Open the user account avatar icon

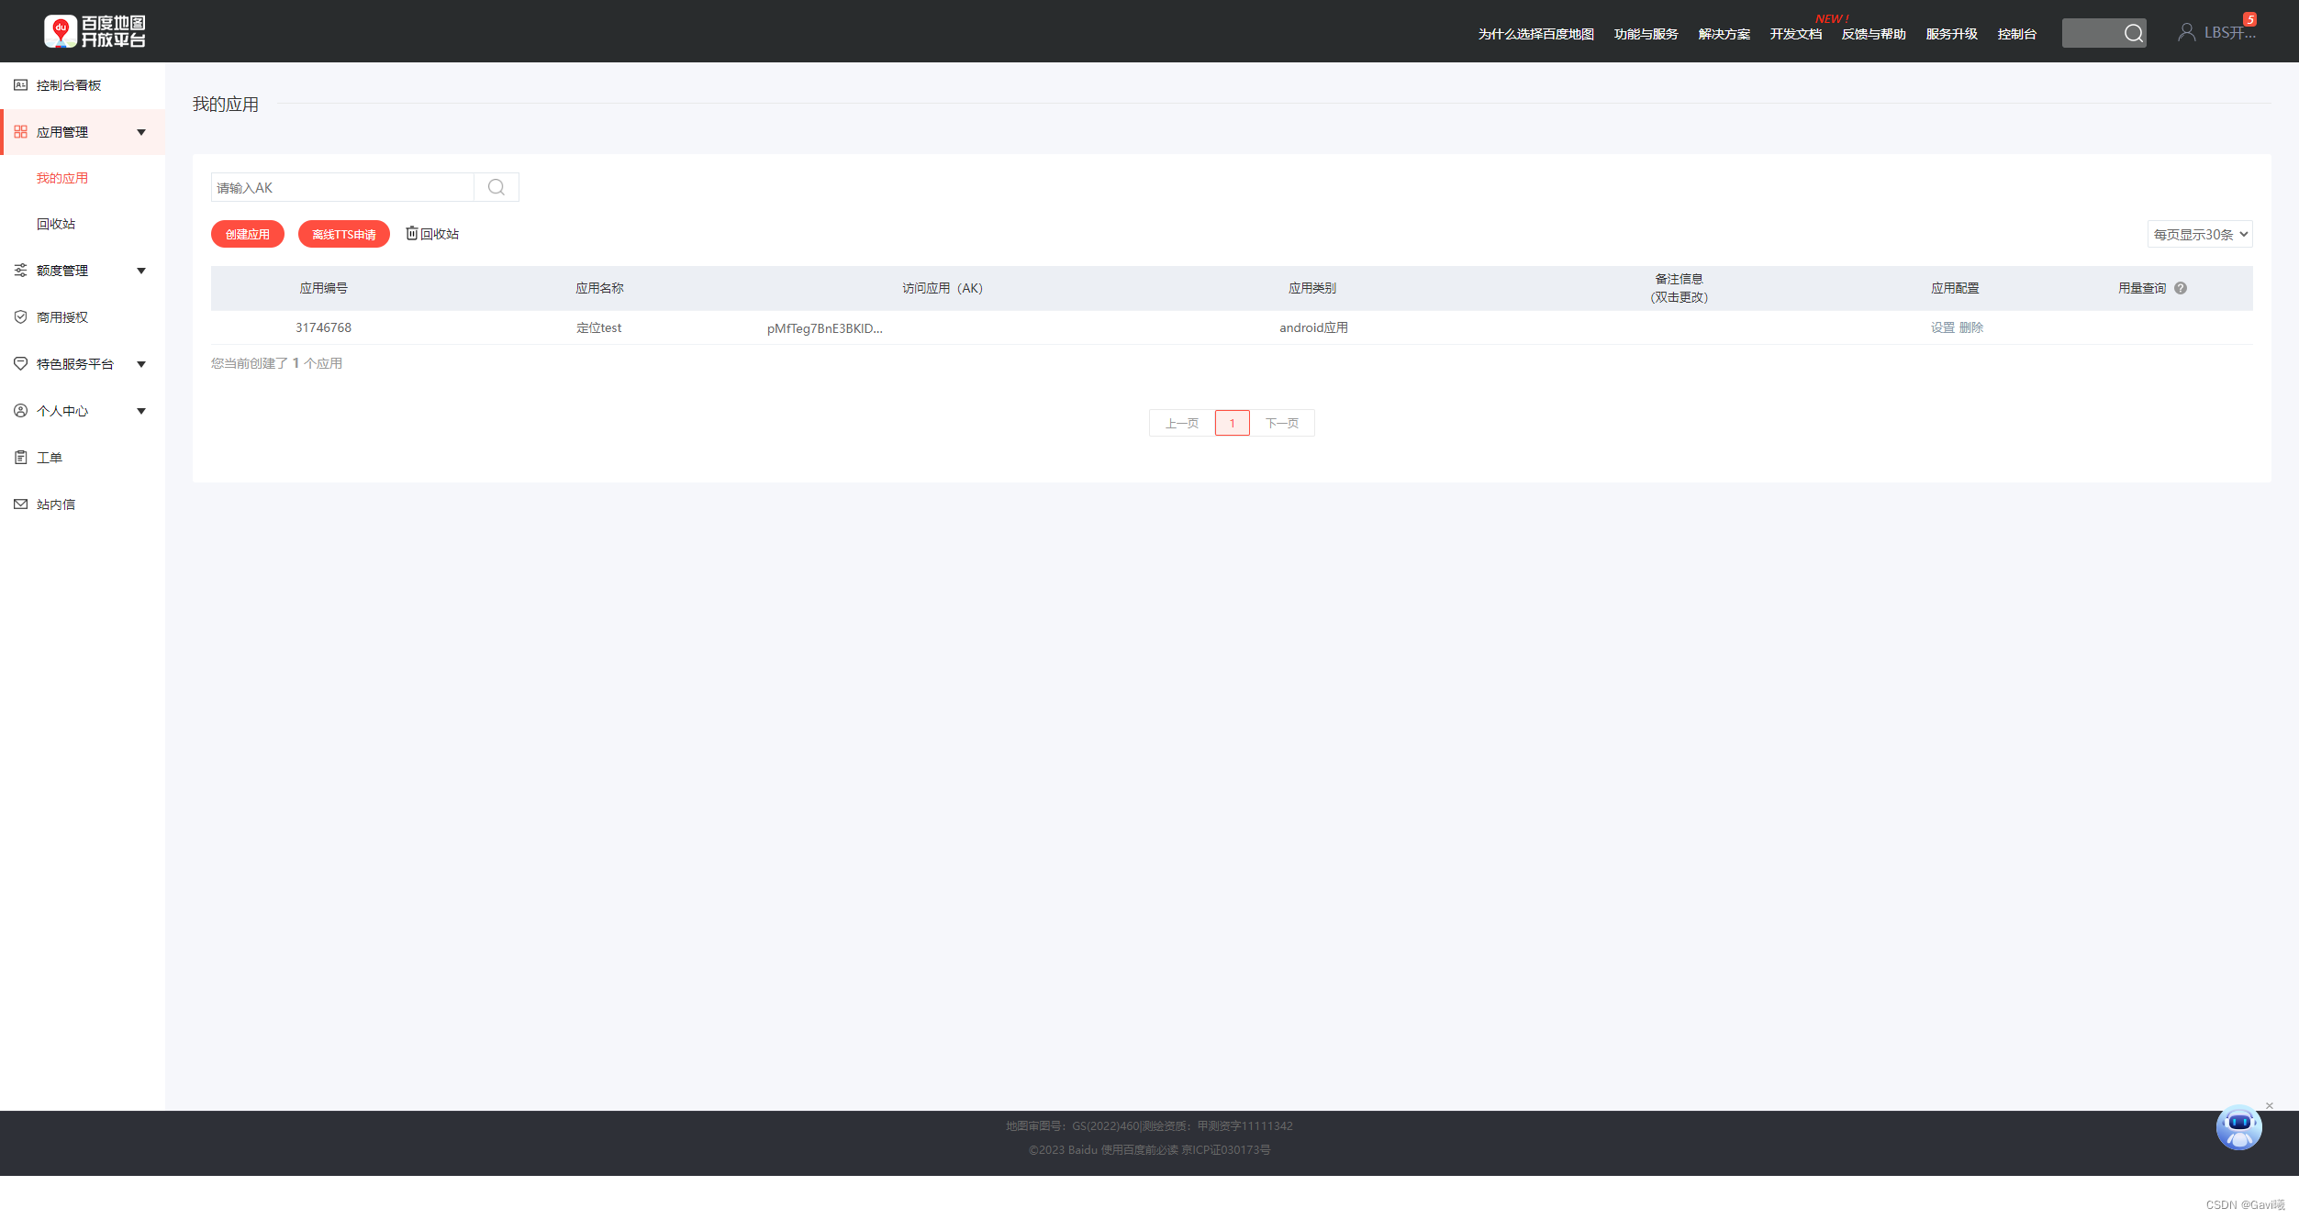point(2187,32)
